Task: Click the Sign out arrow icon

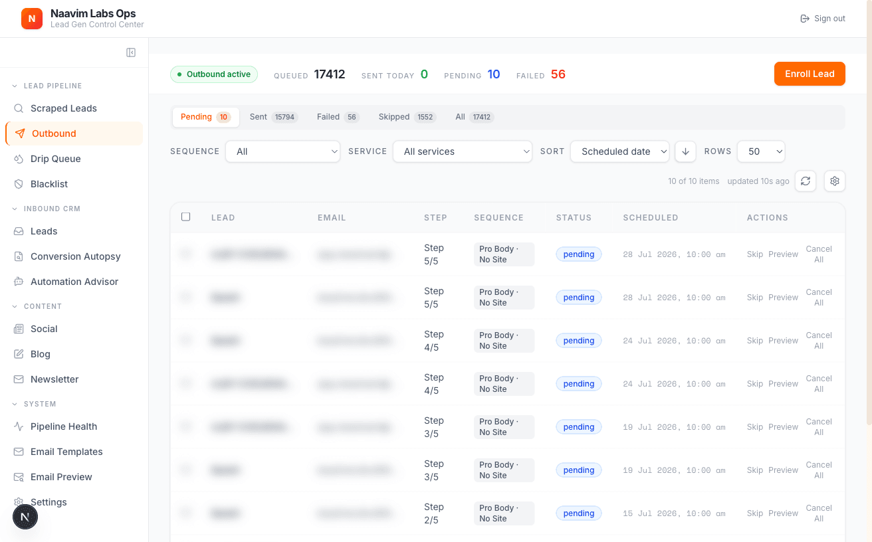Action: [805, 19]
